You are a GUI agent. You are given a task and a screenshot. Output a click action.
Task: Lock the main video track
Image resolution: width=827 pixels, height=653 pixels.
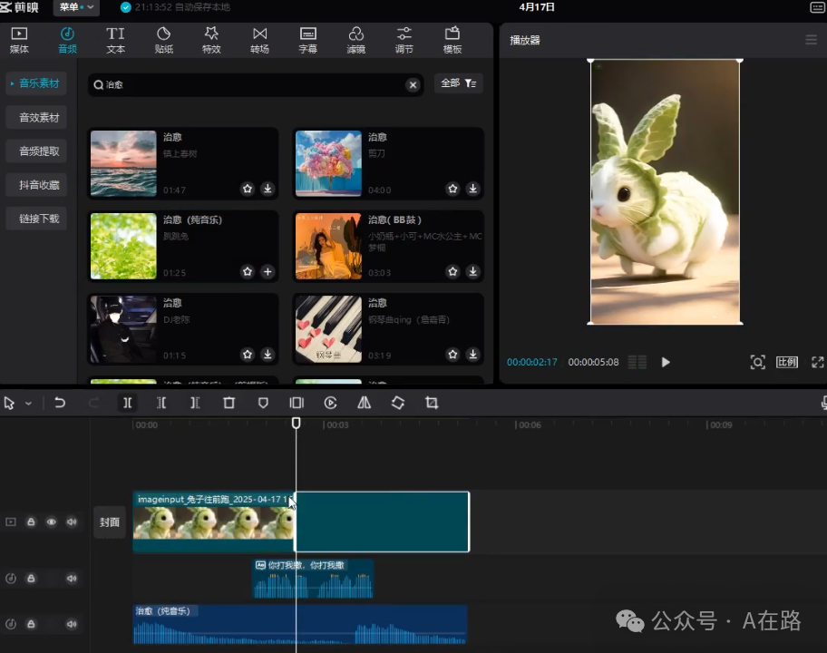point(31,521)
